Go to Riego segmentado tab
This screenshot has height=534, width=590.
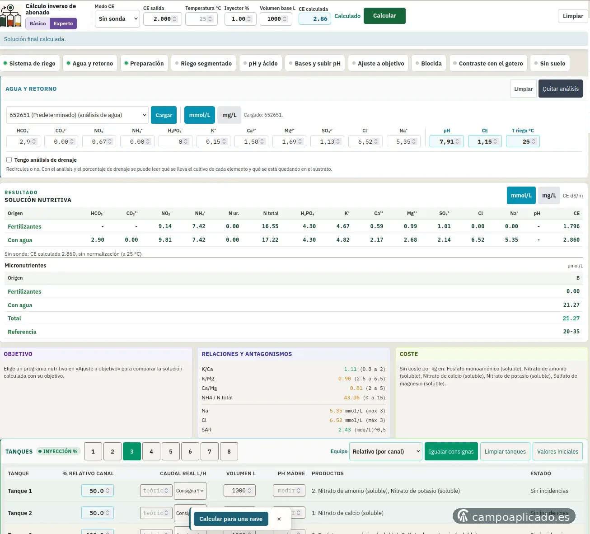[203, 63]
